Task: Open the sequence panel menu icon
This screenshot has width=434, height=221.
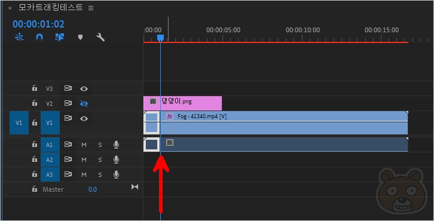Action: (91, 8)
